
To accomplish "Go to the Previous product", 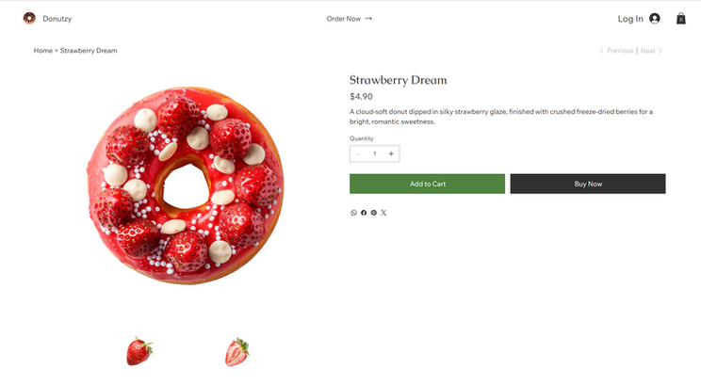I will click(x=617, y=50).
